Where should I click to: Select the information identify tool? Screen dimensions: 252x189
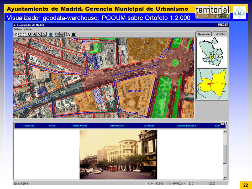[x=29, y=34]
